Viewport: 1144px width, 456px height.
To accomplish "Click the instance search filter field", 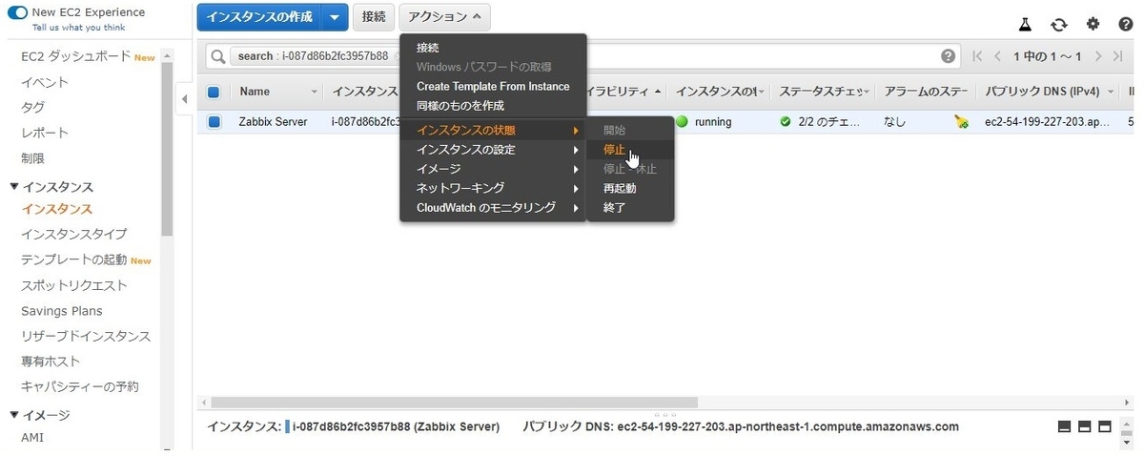I will click(583, 56).
